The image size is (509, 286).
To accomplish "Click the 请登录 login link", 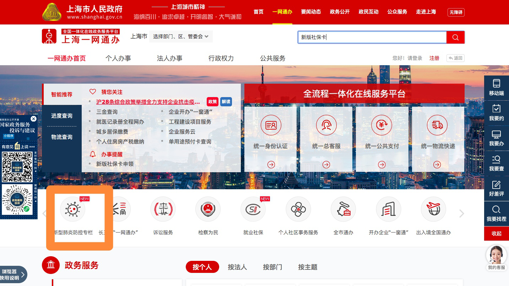I will [x=415, y=58].
